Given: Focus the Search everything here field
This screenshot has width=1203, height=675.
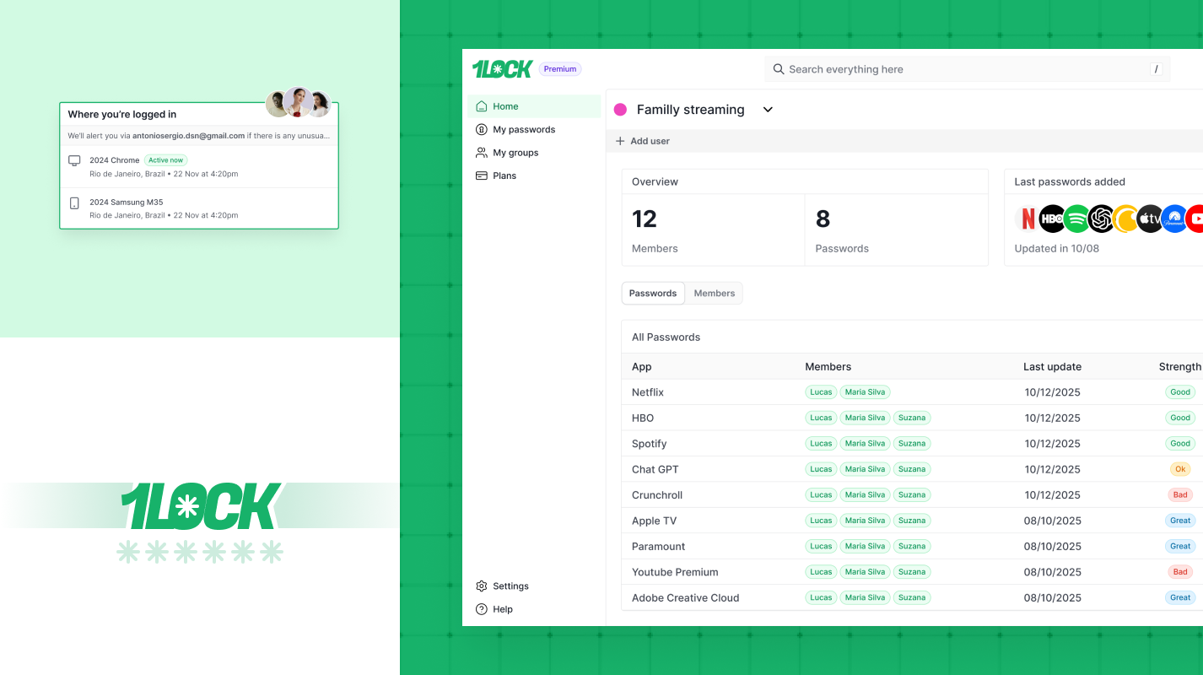Looking at the screenshot, I should click(x=968, y=69).
